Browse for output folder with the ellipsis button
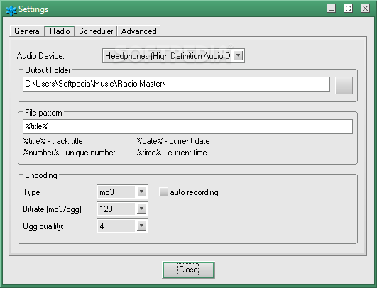 tap(344, 86)
